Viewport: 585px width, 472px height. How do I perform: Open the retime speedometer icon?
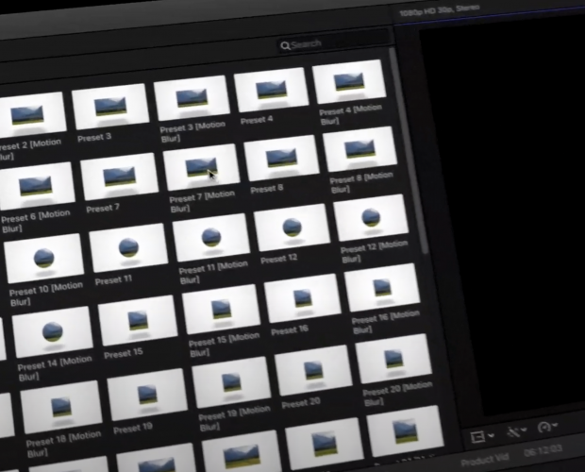(x=543, y=427)
